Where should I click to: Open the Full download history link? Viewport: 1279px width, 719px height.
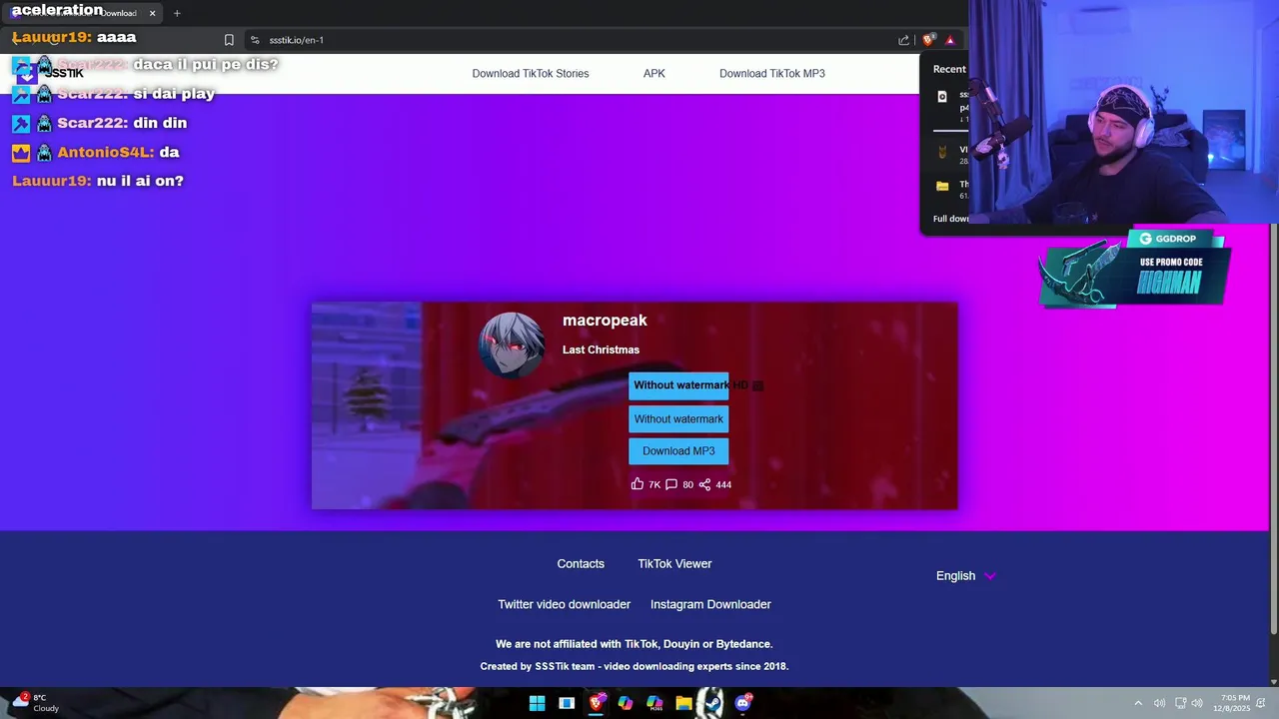[x=951, y=219]
